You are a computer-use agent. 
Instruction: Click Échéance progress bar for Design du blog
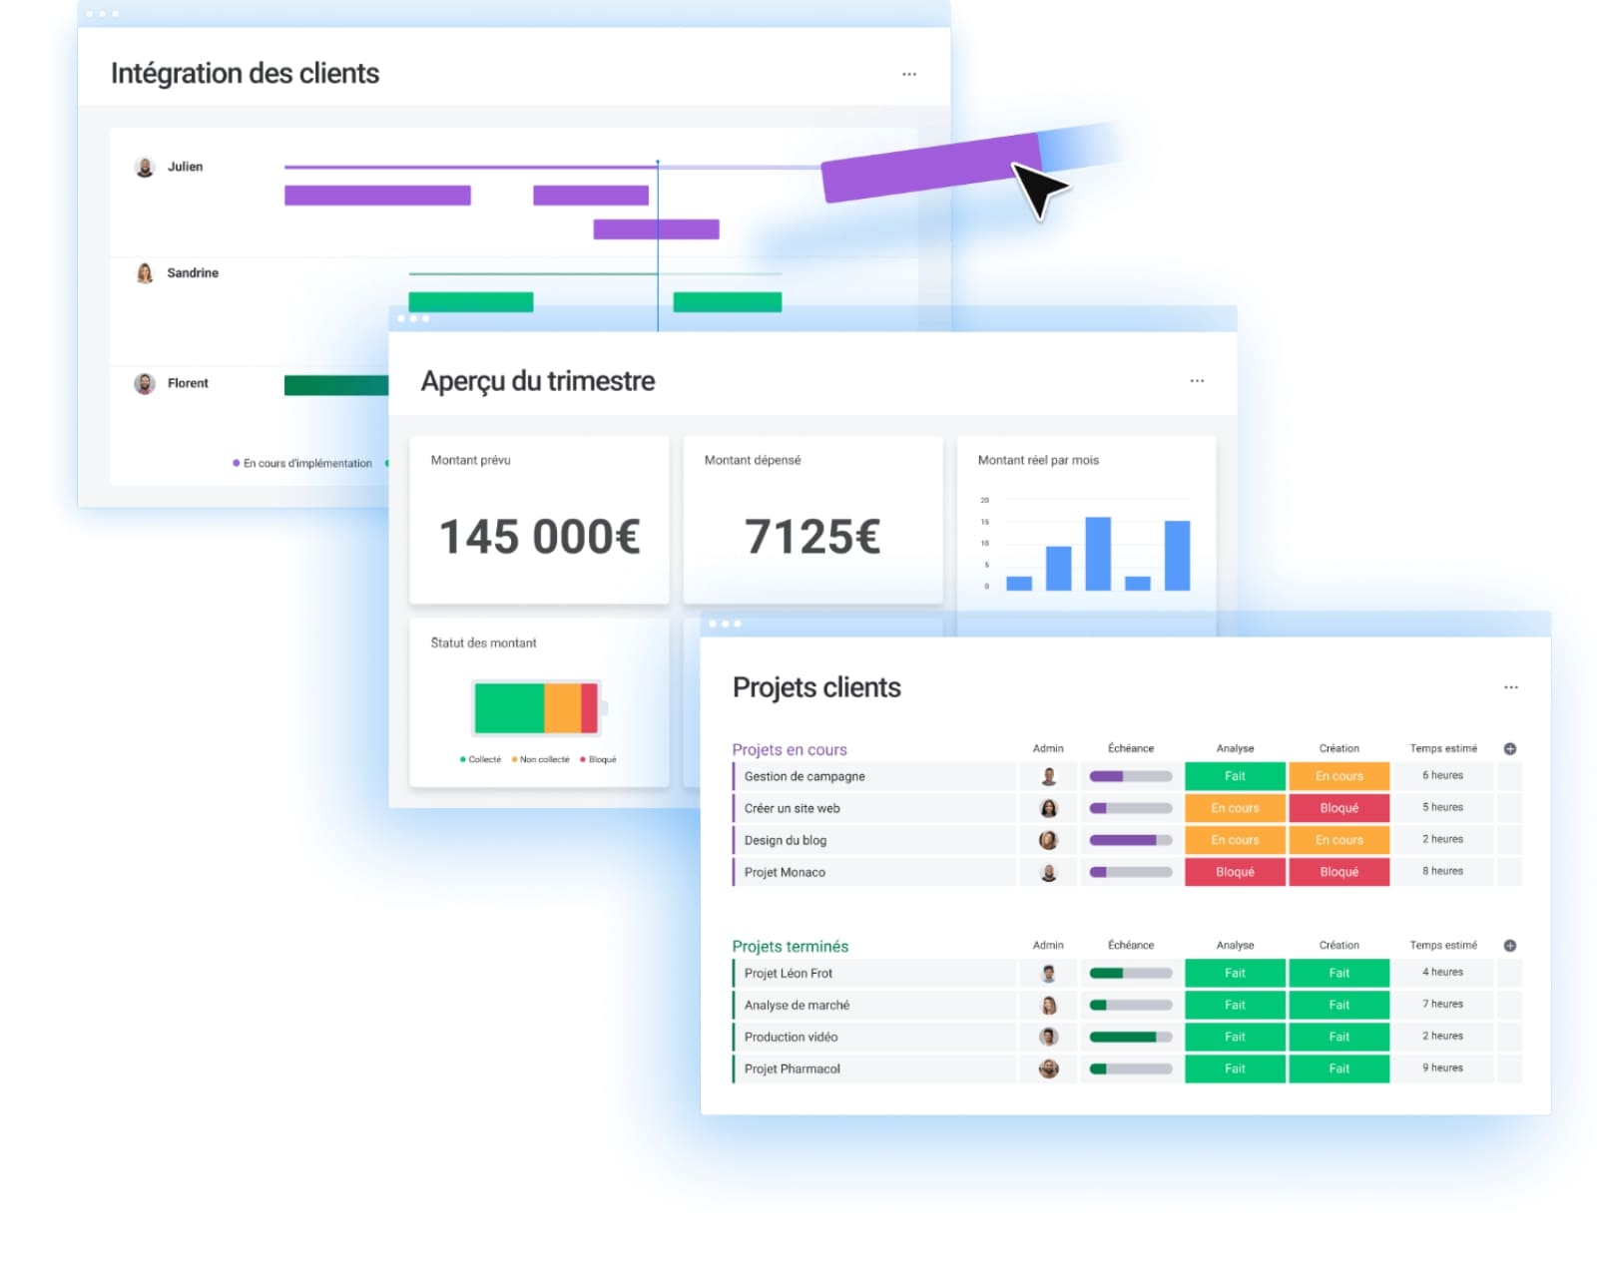[1131, 840]
